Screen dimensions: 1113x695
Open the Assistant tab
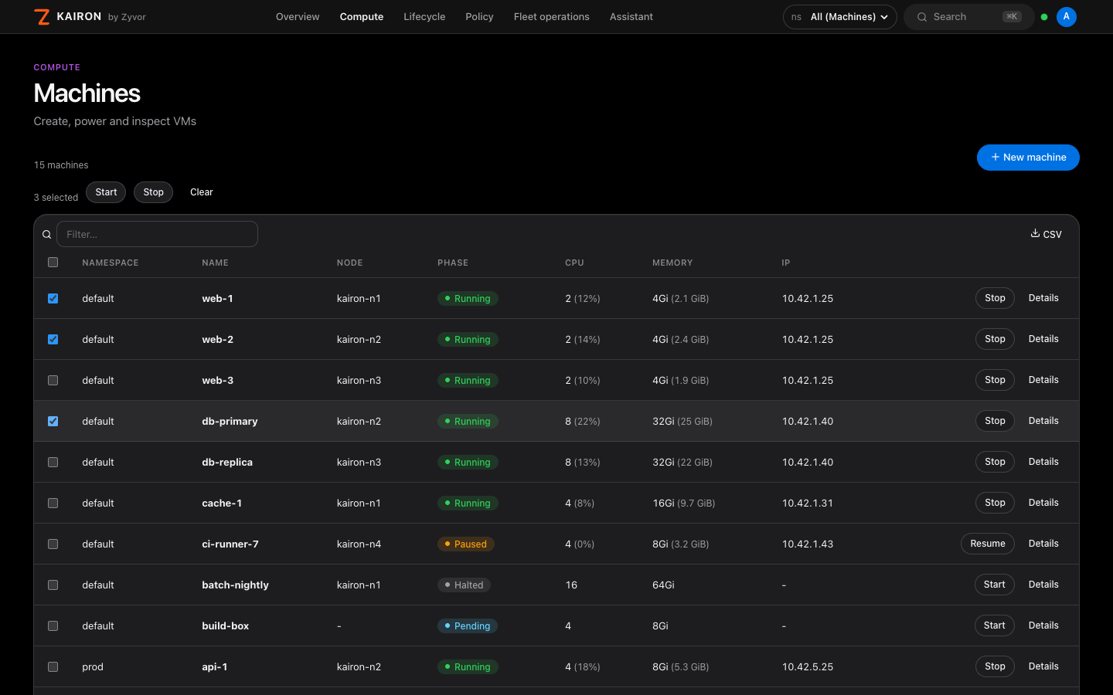point(631,17)
